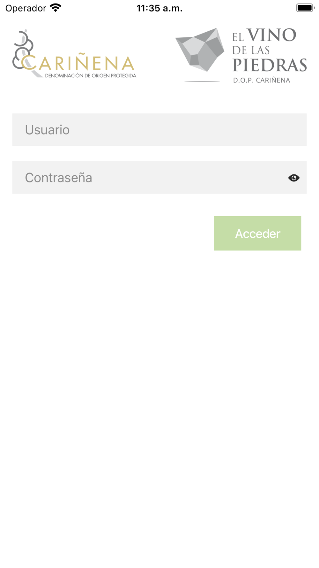This screenshot has width=319, height=568.
Task: Click the DE LAS text in logo
Action: [251, 50]
